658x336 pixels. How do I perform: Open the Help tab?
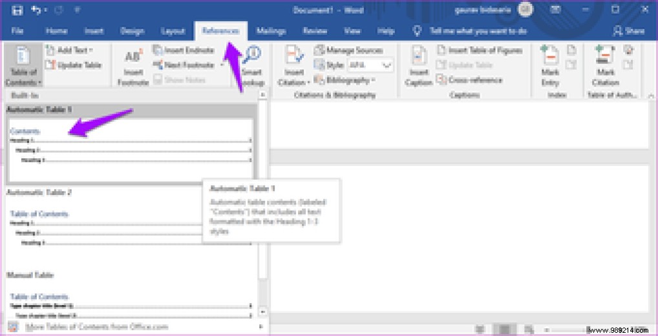[386, 31]
